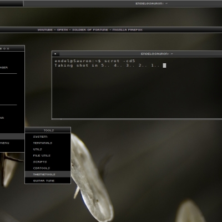
Task: Select the root menu entry ending 'AGER'
Action: tap(12, 68)
